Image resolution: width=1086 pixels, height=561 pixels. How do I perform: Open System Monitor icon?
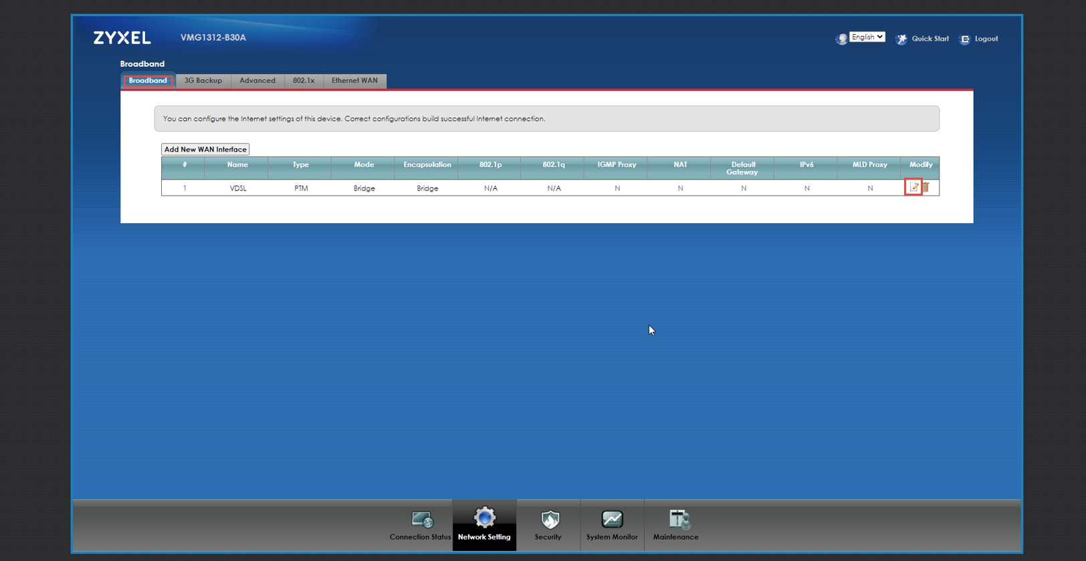click(612, 520)
